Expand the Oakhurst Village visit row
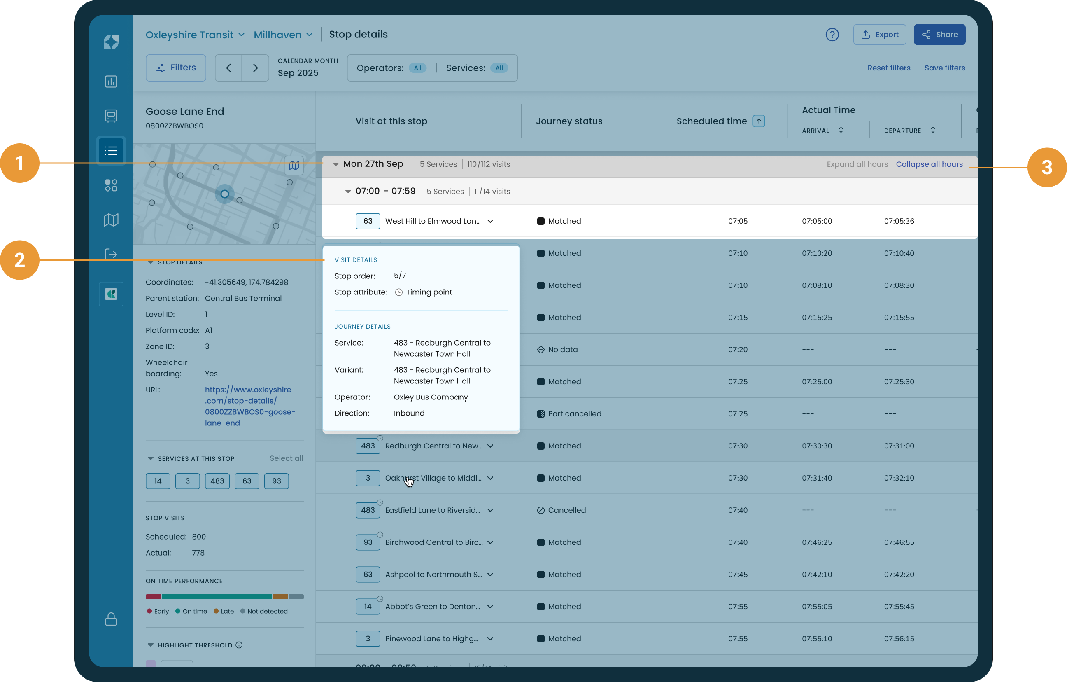Image resolution: width=1067 pixels, height=682 pixels. tap(490, 478)
